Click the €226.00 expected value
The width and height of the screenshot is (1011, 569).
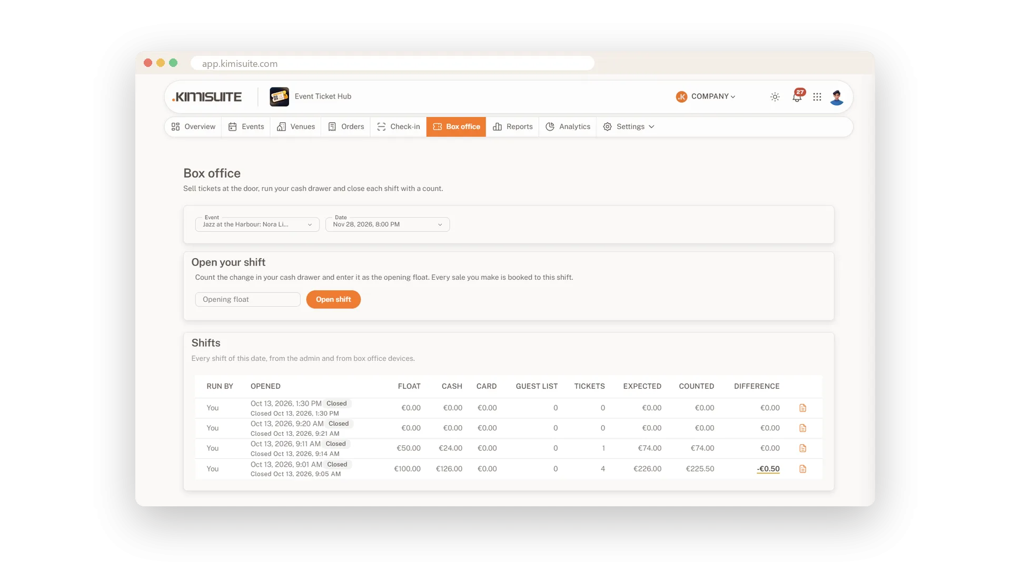click(647, 469)
